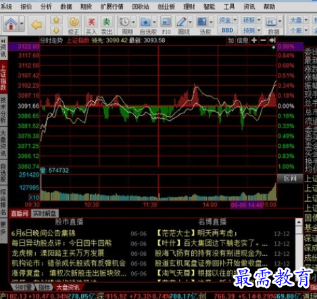317x299 pixels.
Task: Select the 画线 pencil drawing tool
Action: point(181,22)
